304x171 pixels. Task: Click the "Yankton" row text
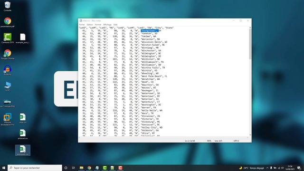point(146,34)
